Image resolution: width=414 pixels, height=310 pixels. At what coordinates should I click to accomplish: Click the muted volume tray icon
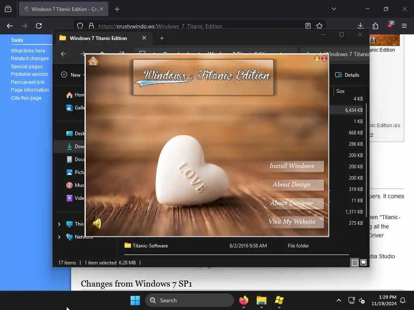[x=362, y=300]
